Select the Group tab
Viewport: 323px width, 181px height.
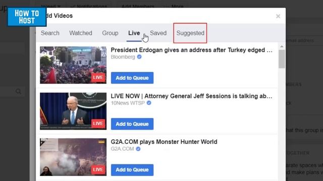pos(110,33)
